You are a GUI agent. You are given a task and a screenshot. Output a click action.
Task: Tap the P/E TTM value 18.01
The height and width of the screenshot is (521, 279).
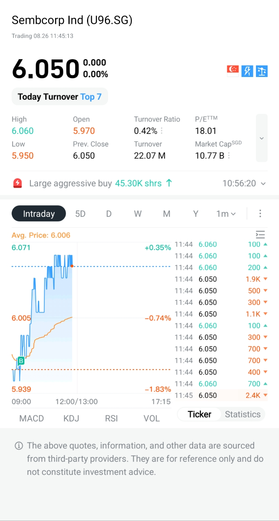click(x=206, y=131)
